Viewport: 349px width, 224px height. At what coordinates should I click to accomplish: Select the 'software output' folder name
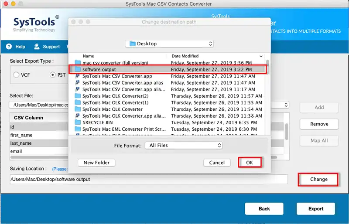[99, 69]
